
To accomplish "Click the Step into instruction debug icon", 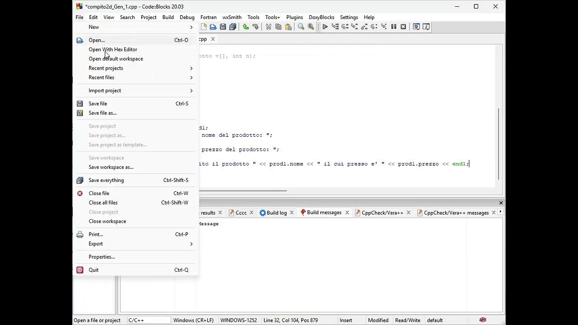I will pos(383,27).
